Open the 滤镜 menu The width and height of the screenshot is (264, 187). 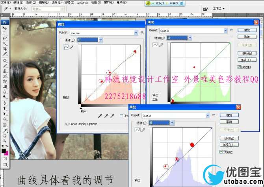pyautogui.click(x=69, y=2)
